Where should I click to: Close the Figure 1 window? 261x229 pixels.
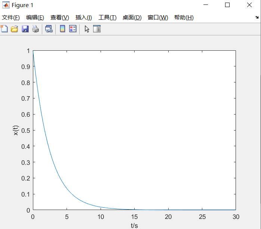(249, 5)
